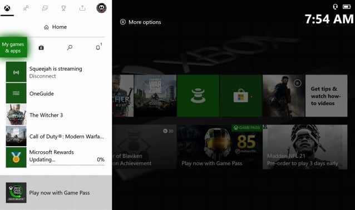The width and height of the screenshot is (355, 210).
Task: Click the Call of Duty thumbnail in the guide
Action: point(16,136)
